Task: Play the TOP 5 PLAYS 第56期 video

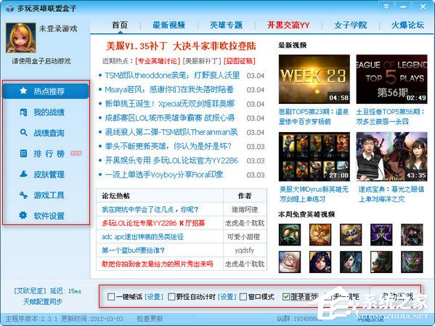Action: tap(391, 79)
